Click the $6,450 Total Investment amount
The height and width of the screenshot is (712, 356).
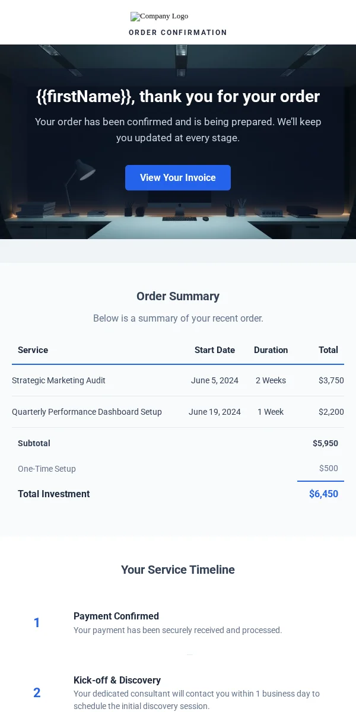[x=323, y=494]
